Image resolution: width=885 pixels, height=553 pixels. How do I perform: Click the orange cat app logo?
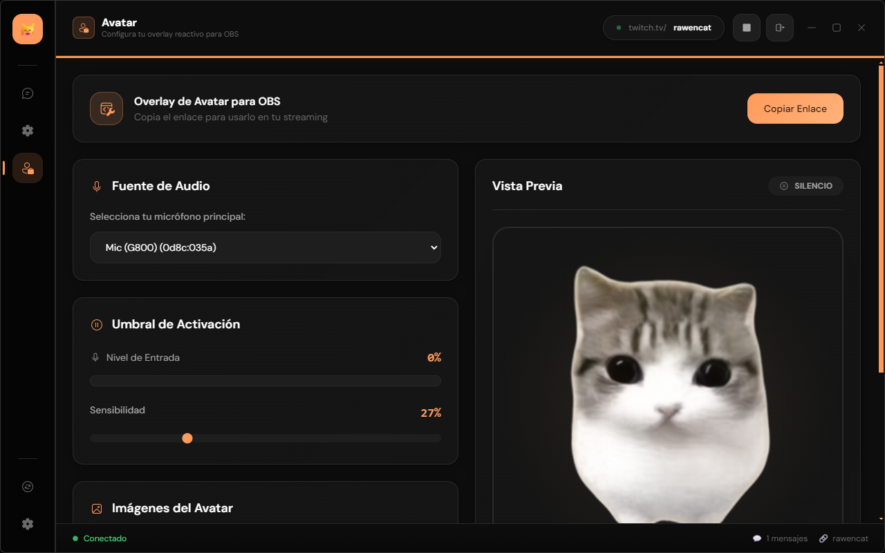[28, 29]
